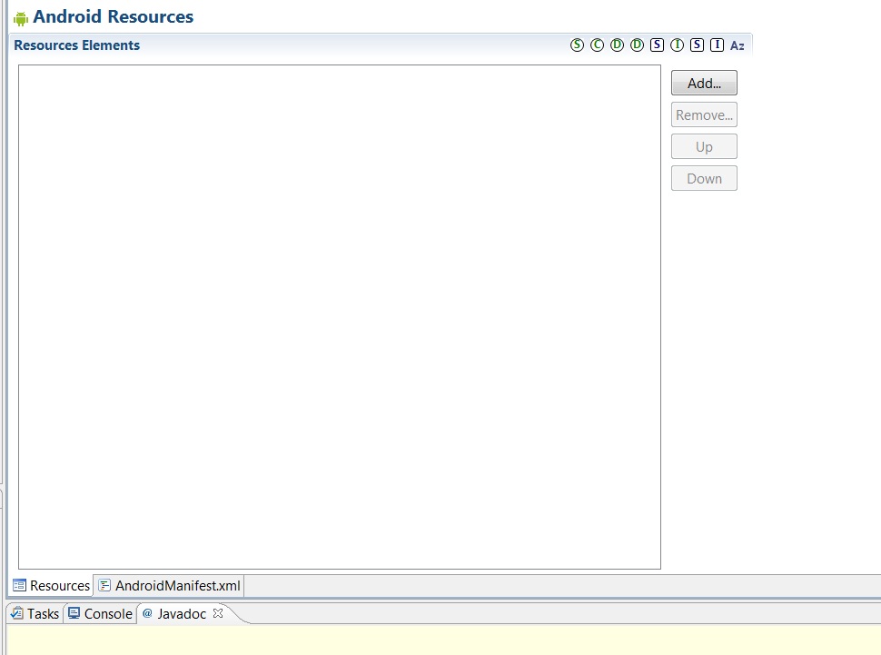Screen dimensions: 881x655
Task: Click the Add... button
Action: click(x=704, y=83)
